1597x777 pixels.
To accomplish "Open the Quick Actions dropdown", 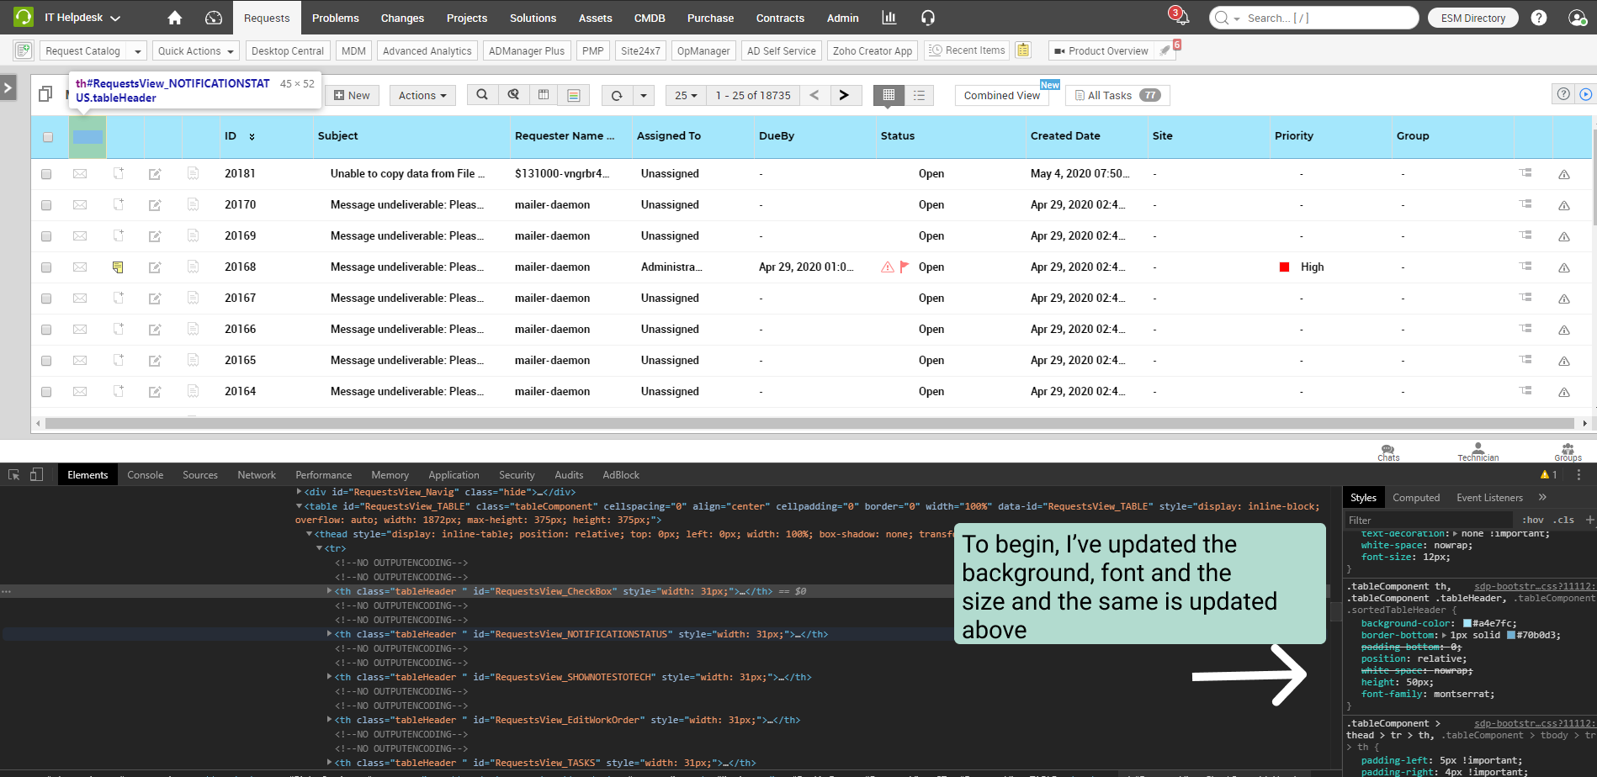I will point(195,51).
